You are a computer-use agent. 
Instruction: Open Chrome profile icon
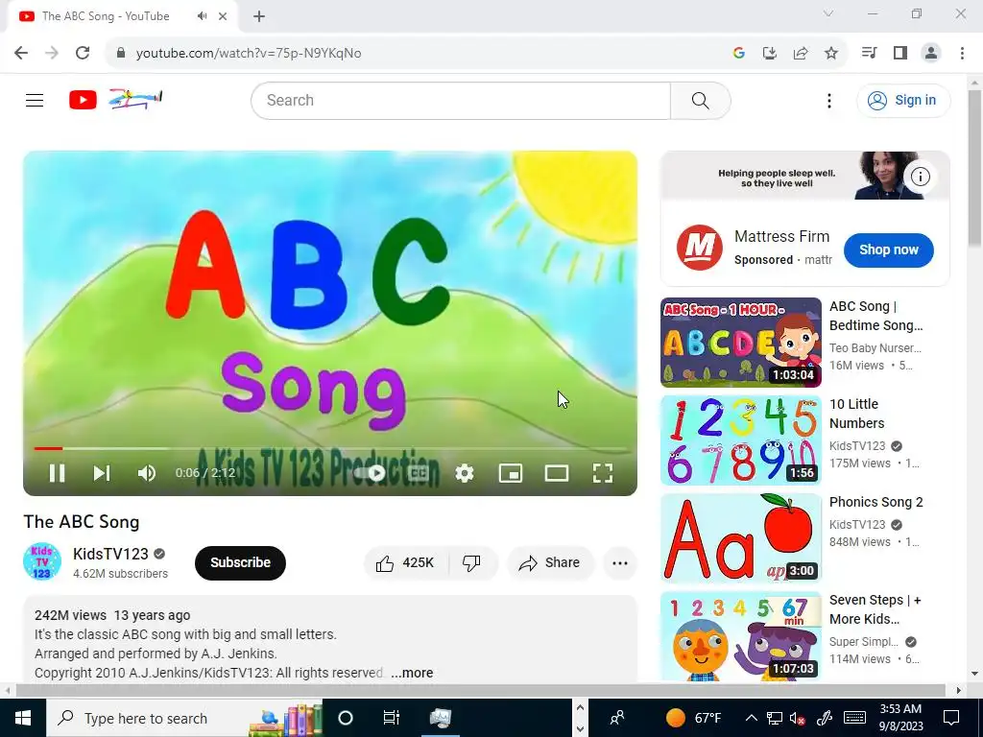coord(931,54)
